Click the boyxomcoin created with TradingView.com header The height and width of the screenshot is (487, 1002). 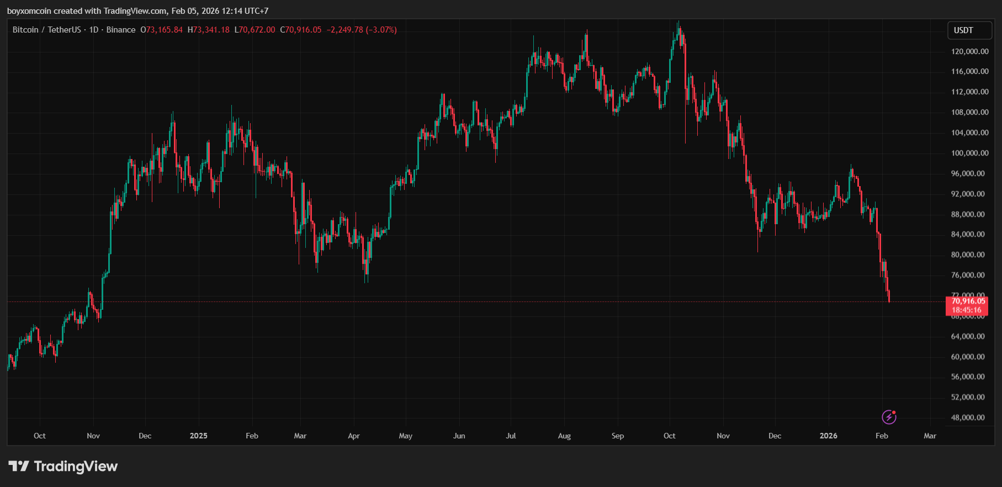point(137,11)
